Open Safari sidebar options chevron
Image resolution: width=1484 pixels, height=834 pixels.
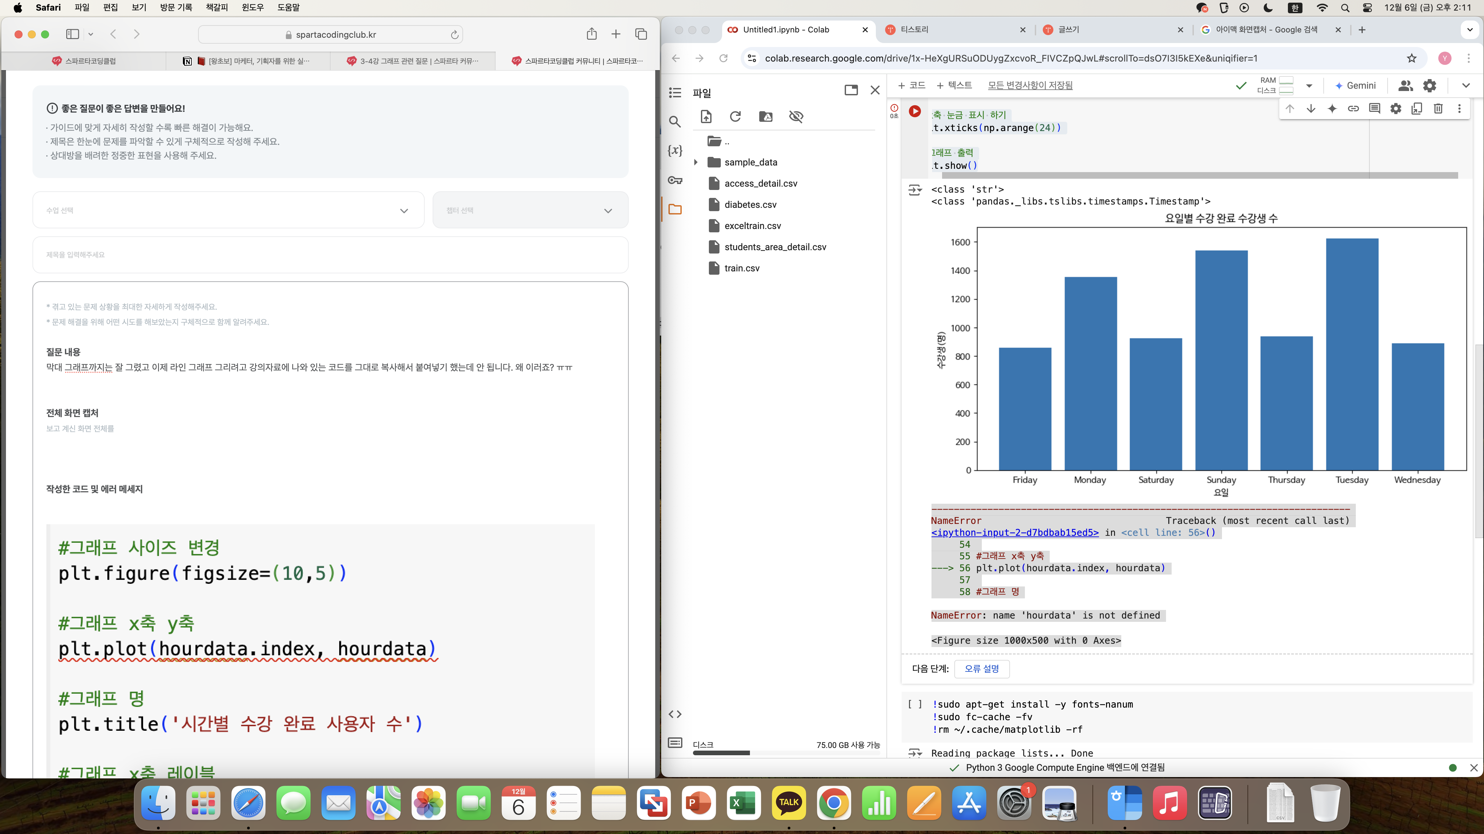tap(90, 34)
